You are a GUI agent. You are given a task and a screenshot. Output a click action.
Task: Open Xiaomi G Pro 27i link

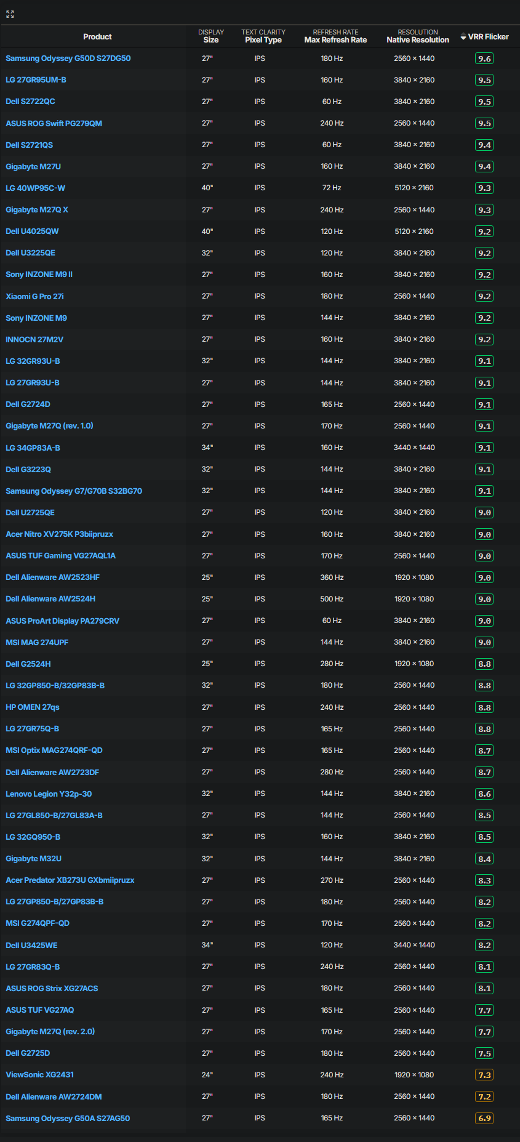[x=34, y=296]
